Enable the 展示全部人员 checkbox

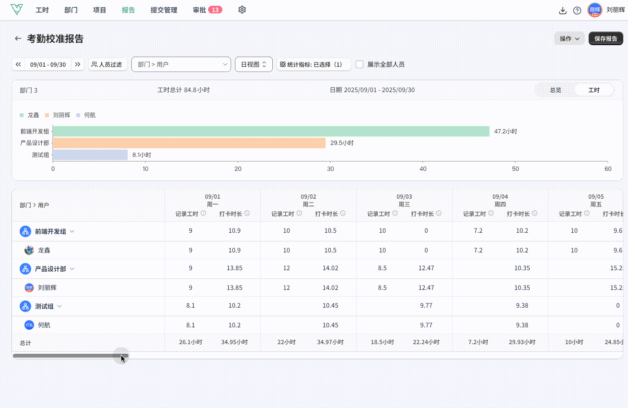pos(360,64)
